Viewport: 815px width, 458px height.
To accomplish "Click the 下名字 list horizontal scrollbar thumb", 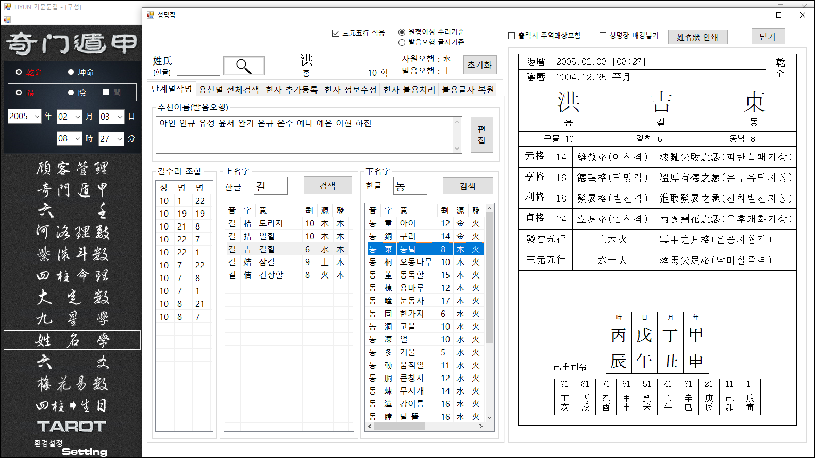I will 399,427.
